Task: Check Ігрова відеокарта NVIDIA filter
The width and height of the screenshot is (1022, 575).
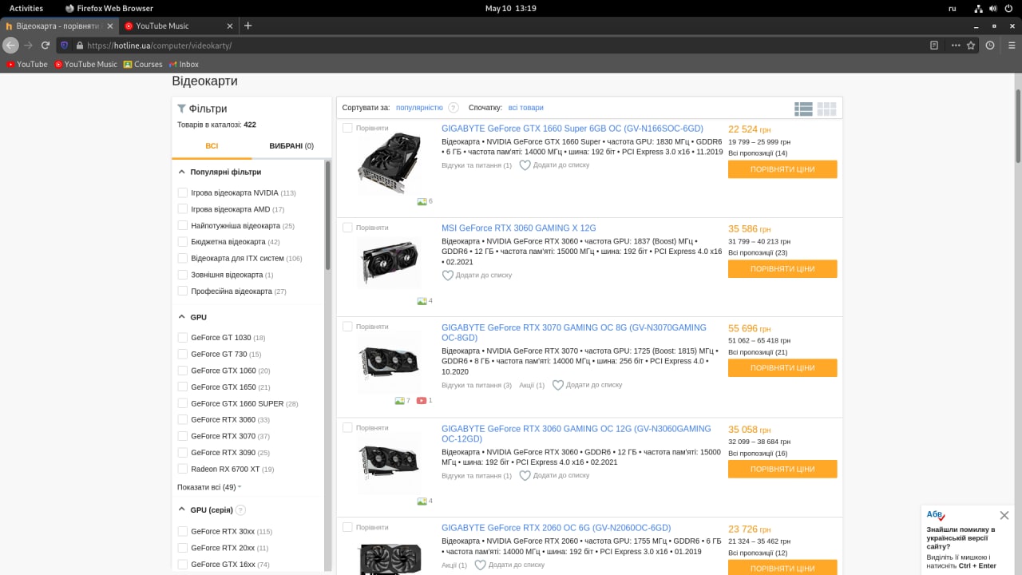Action: (183, 192)
